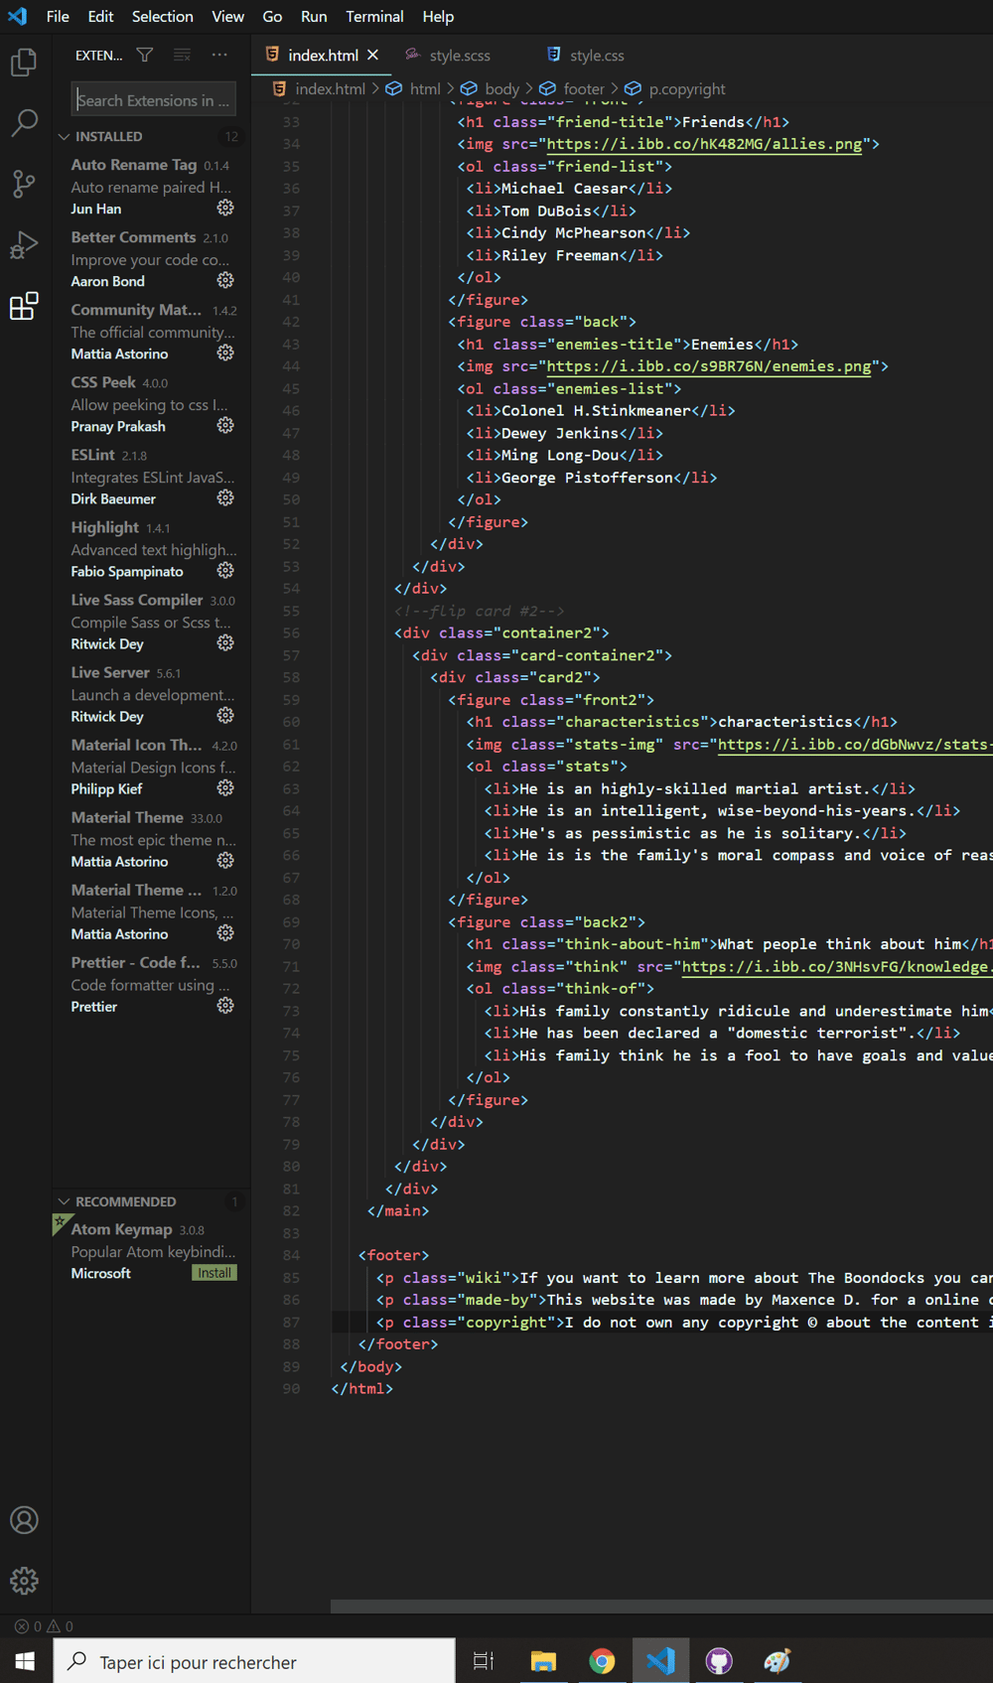Clear extensions search results icon
This screenshot has height=1683, width=993.
coord(182,55)
